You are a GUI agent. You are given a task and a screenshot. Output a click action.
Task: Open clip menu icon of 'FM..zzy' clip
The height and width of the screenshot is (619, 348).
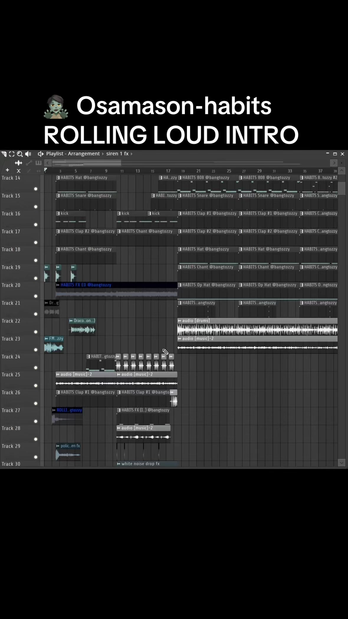pos(46,339)
